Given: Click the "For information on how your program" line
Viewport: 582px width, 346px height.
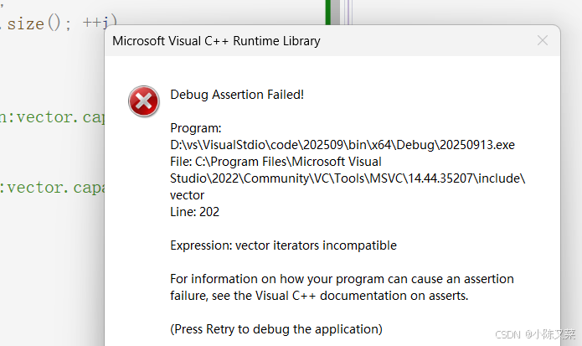Looking at the screenshot, I should coord(342,278).
